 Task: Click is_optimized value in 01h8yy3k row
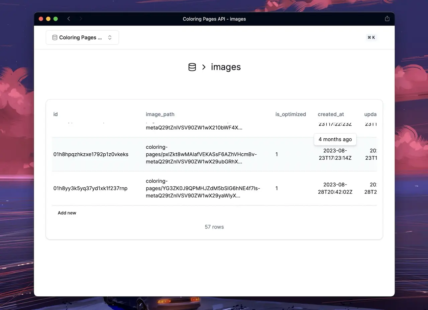coord(277,188)
